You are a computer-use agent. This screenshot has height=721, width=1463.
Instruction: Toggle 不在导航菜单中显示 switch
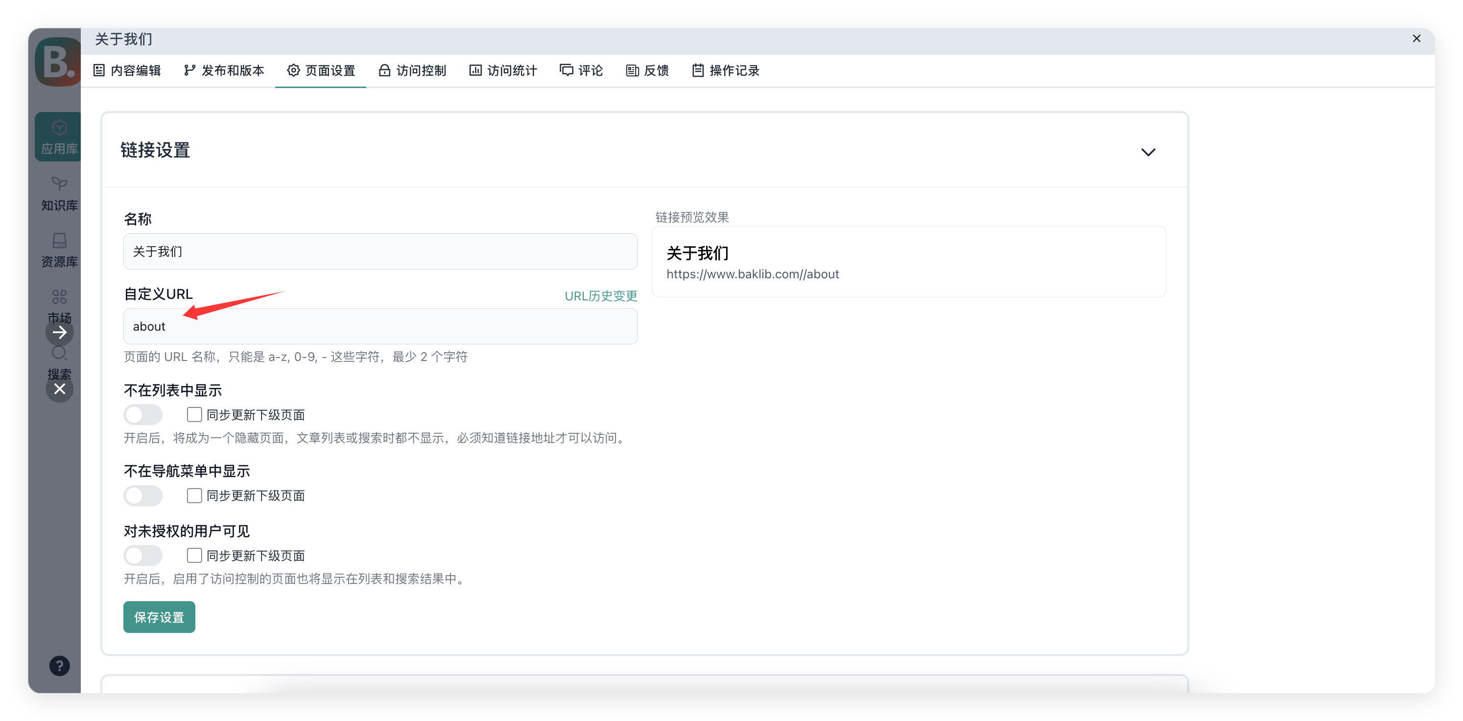click(143, 496)
